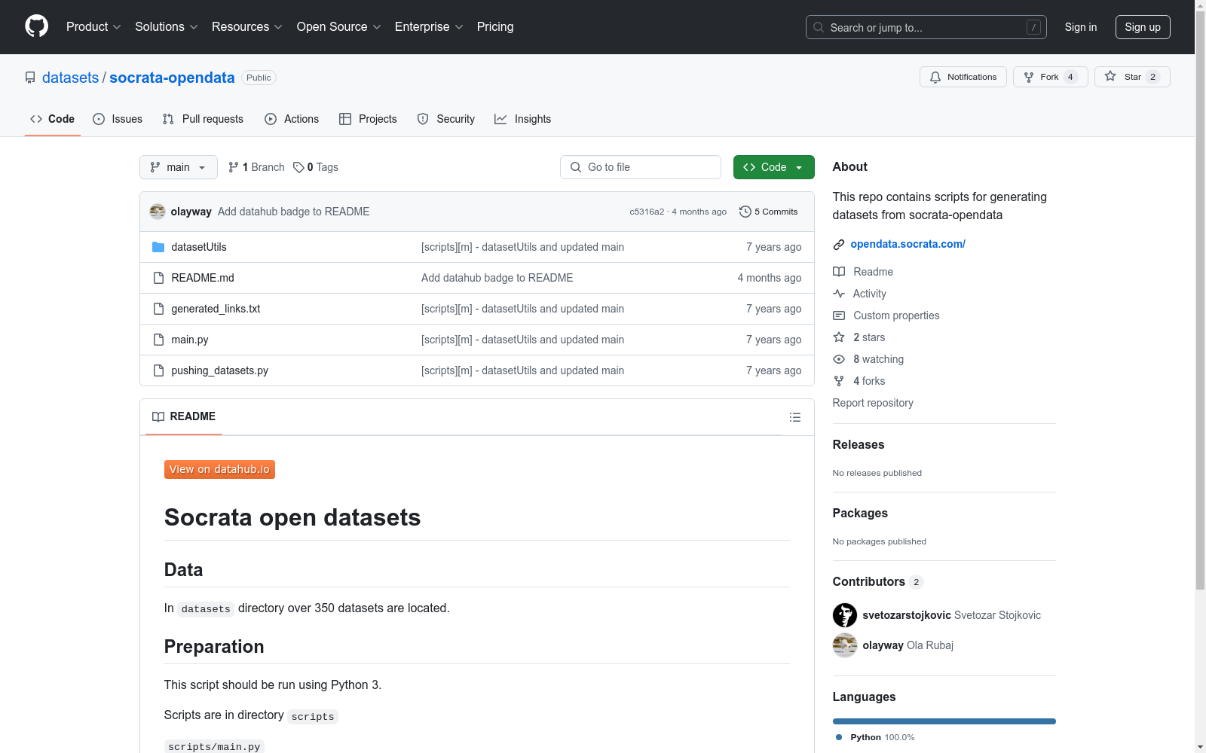Open the GitHub logo homepage
The width and height of the screenshot is (1206, 753).
[x=36, y=26]
